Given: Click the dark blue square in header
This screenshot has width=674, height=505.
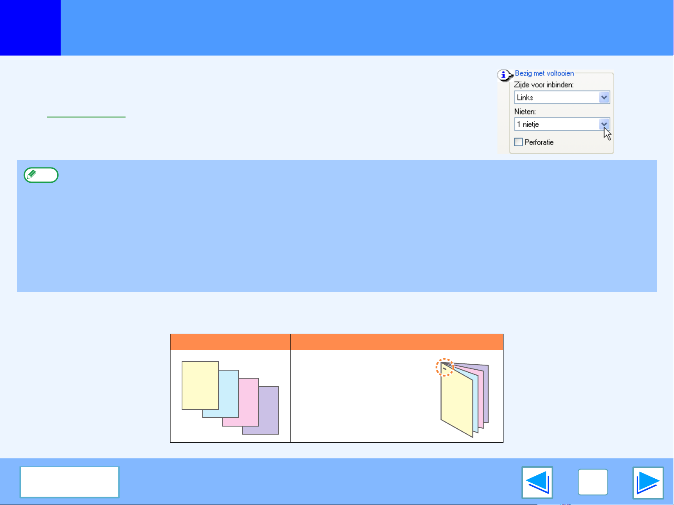Looking at the screenshot, I should (x=30, y=28).
